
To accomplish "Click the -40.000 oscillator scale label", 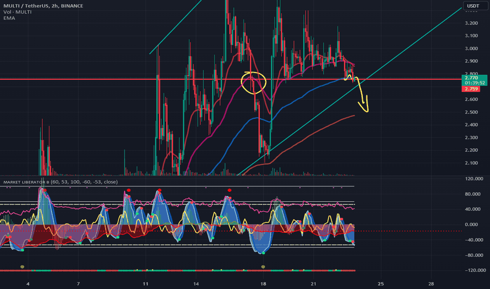I will tap(474, 240).
